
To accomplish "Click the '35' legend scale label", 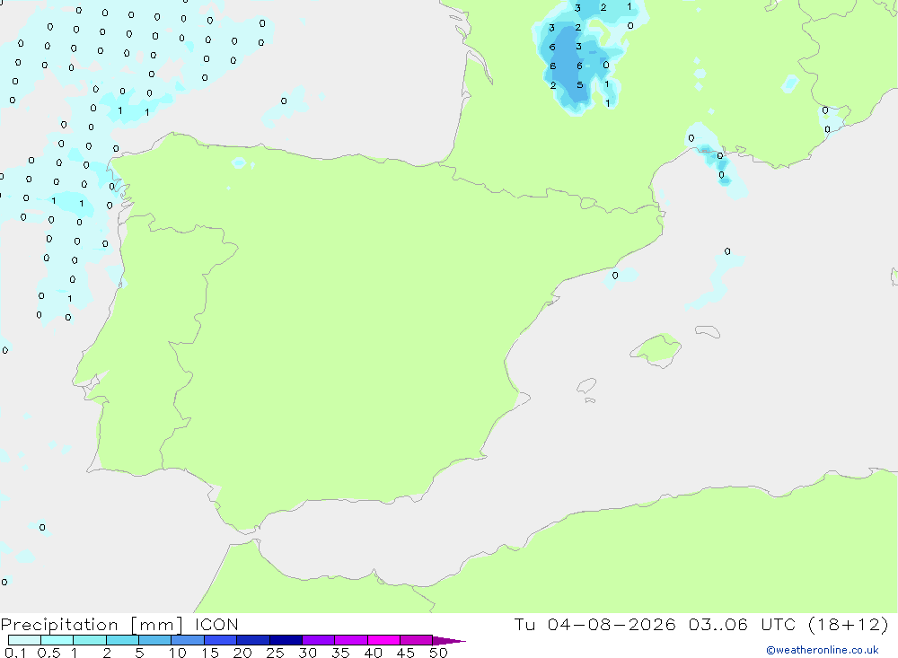I will click(340, 653).
